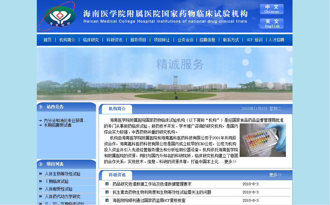
Task: Click the square icon beside 药品研究色谱数据工作站 article
Action: tap(107, 184)
